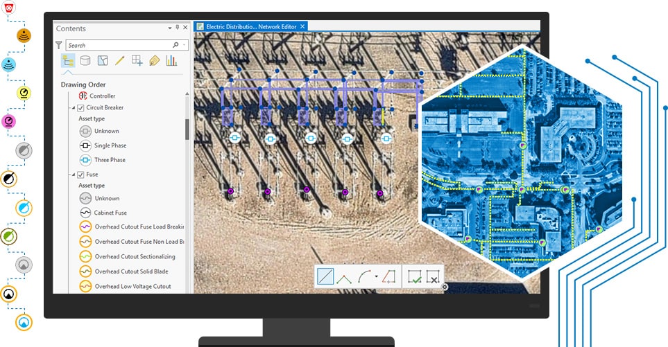Switch to List By Data Source view

[85, 61]
